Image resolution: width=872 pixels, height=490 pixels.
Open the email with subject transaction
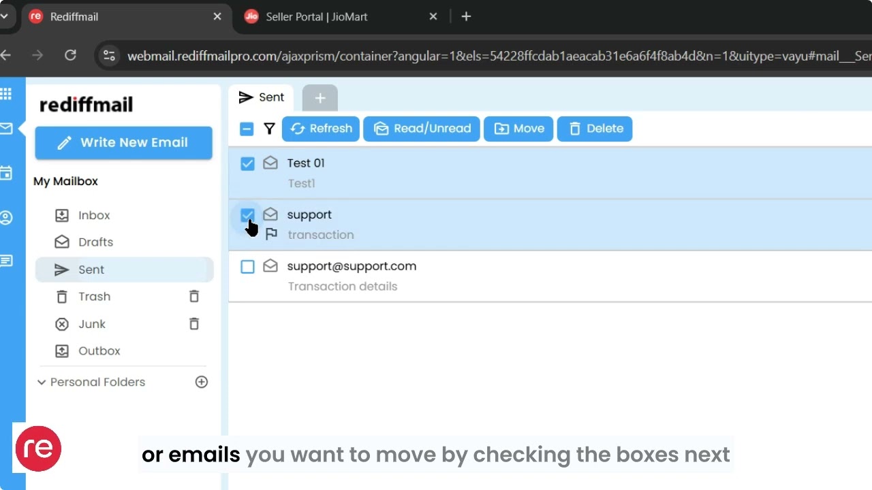coord(550,225)
